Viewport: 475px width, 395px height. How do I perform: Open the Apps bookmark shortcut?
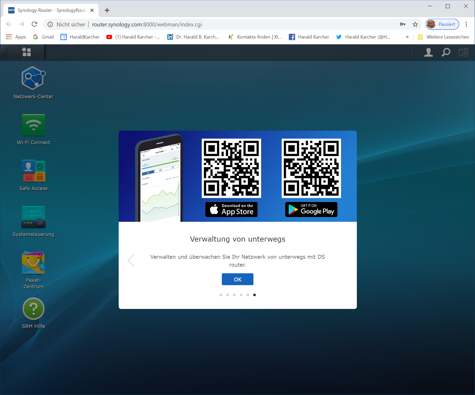(x=16, y=37)
